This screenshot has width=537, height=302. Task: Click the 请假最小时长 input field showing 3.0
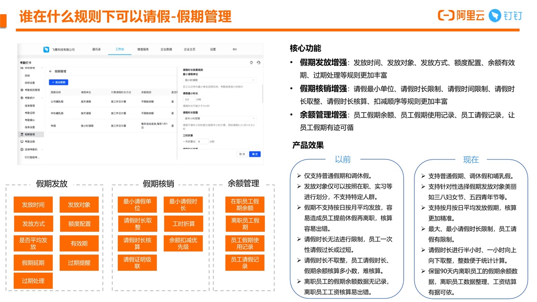click(188, 99)
